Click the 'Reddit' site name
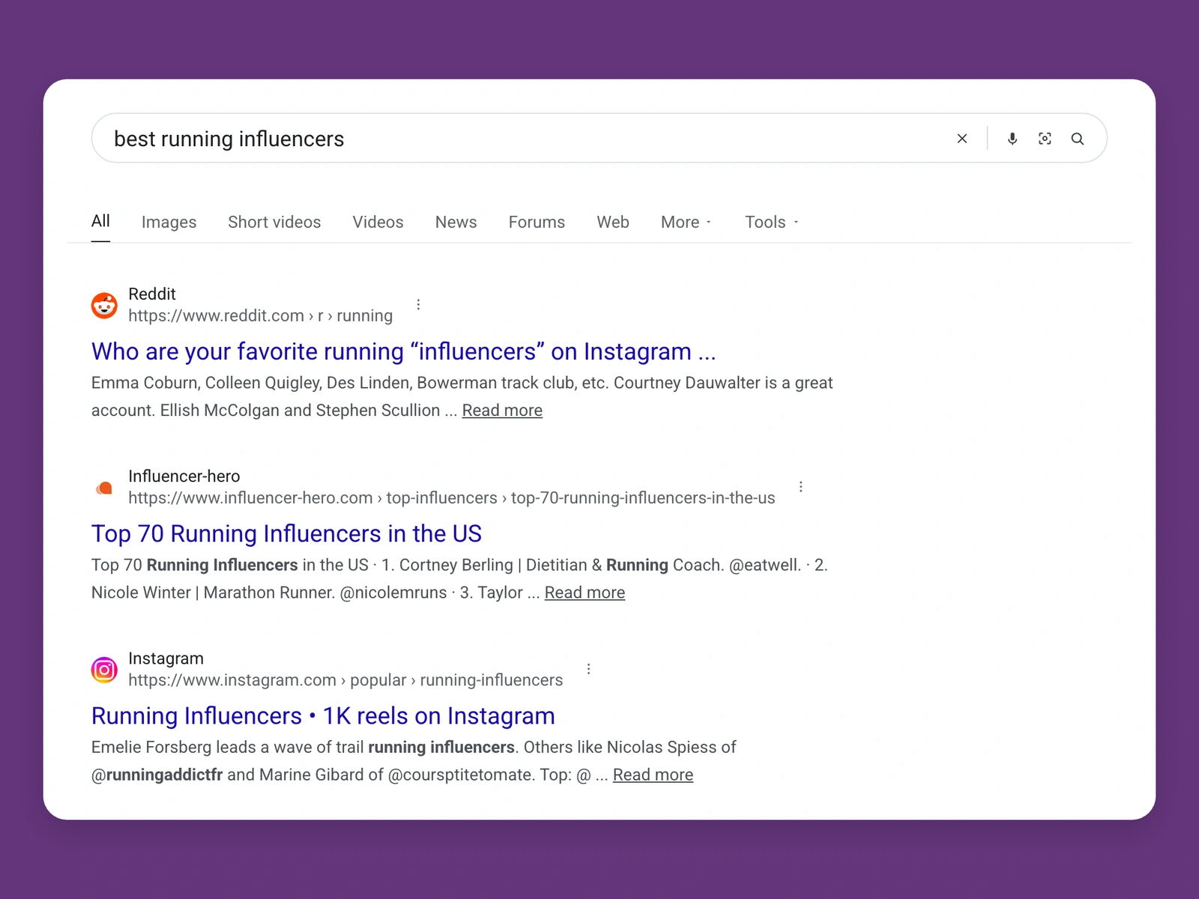Viewport: 1199px width, 899px height. click(x=152, y=294)
